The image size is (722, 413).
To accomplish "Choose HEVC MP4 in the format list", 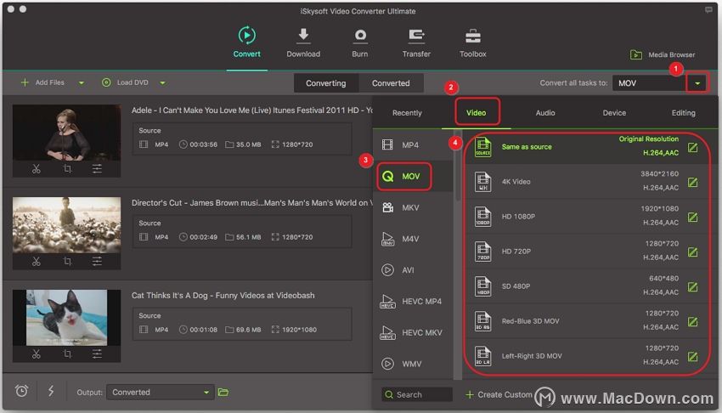I will pos(413,302).
